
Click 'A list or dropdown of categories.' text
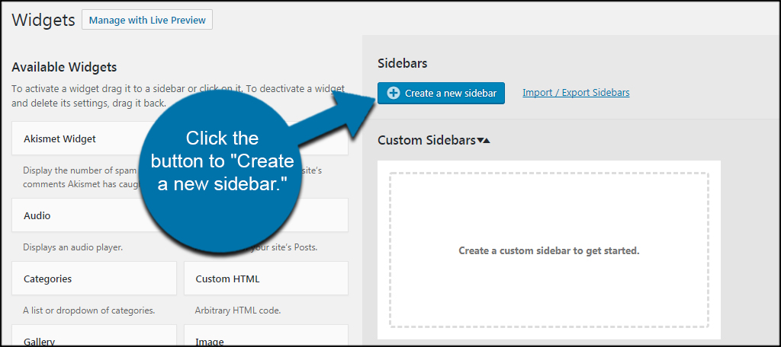tap(89, 310)
